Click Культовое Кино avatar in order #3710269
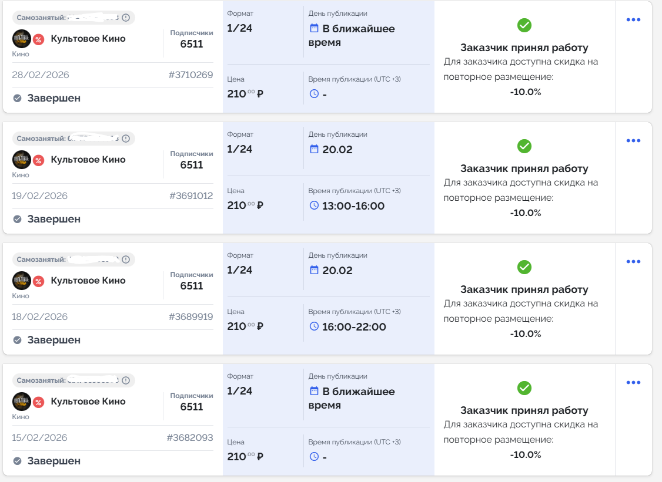 coord(22,39)
